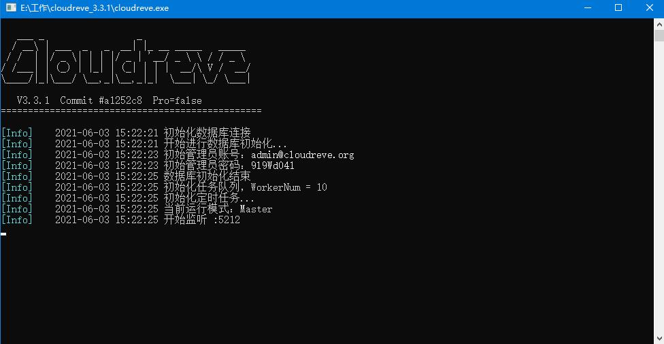Click the [Info] tag on first log line

coord(16,133)
